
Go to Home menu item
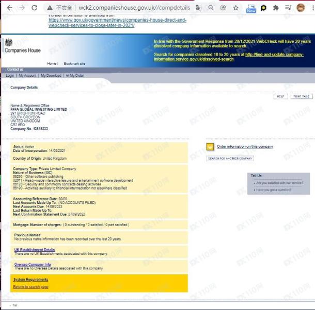pos(52,63)
